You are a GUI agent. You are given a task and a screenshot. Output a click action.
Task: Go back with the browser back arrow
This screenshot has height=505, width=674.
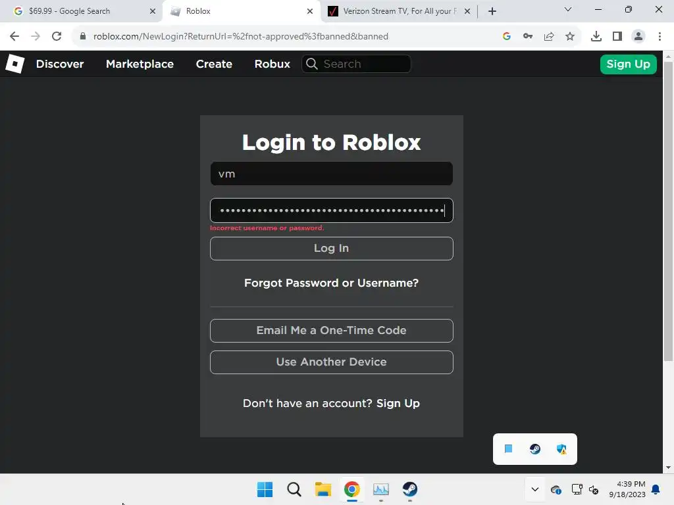pyautogui.click(x=14, y=36)
